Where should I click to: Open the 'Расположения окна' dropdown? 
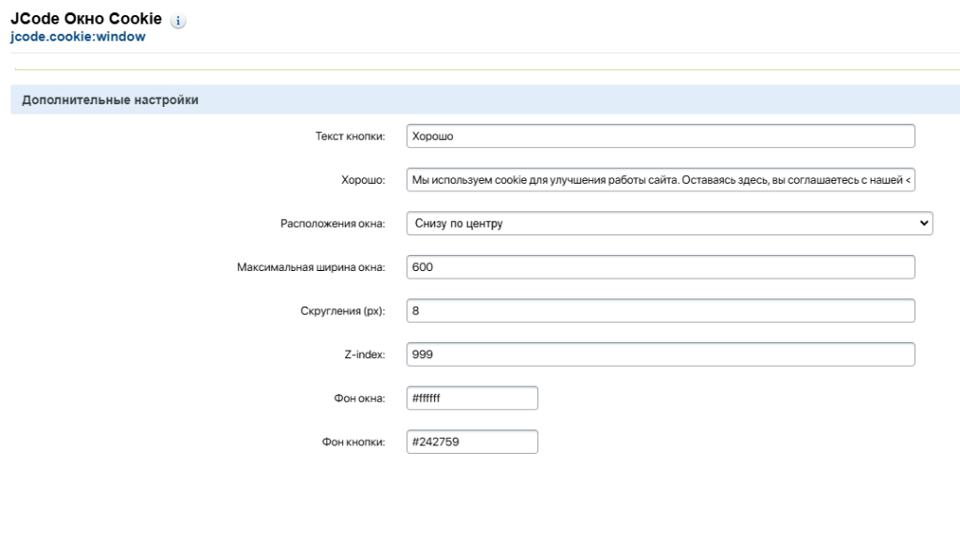click(x=669, y=223)
